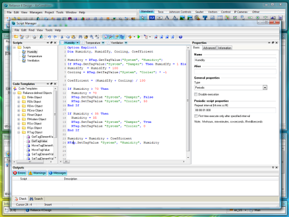Select the edit box 'ab' component icon
289x217 pixels.
pos(273,18)
